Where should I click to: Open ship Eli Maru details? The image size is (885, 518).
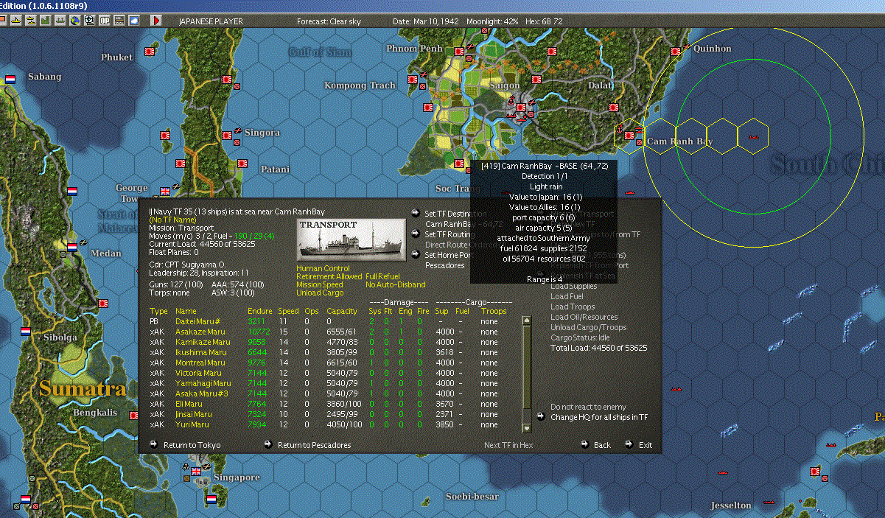[x=189, y=404]
